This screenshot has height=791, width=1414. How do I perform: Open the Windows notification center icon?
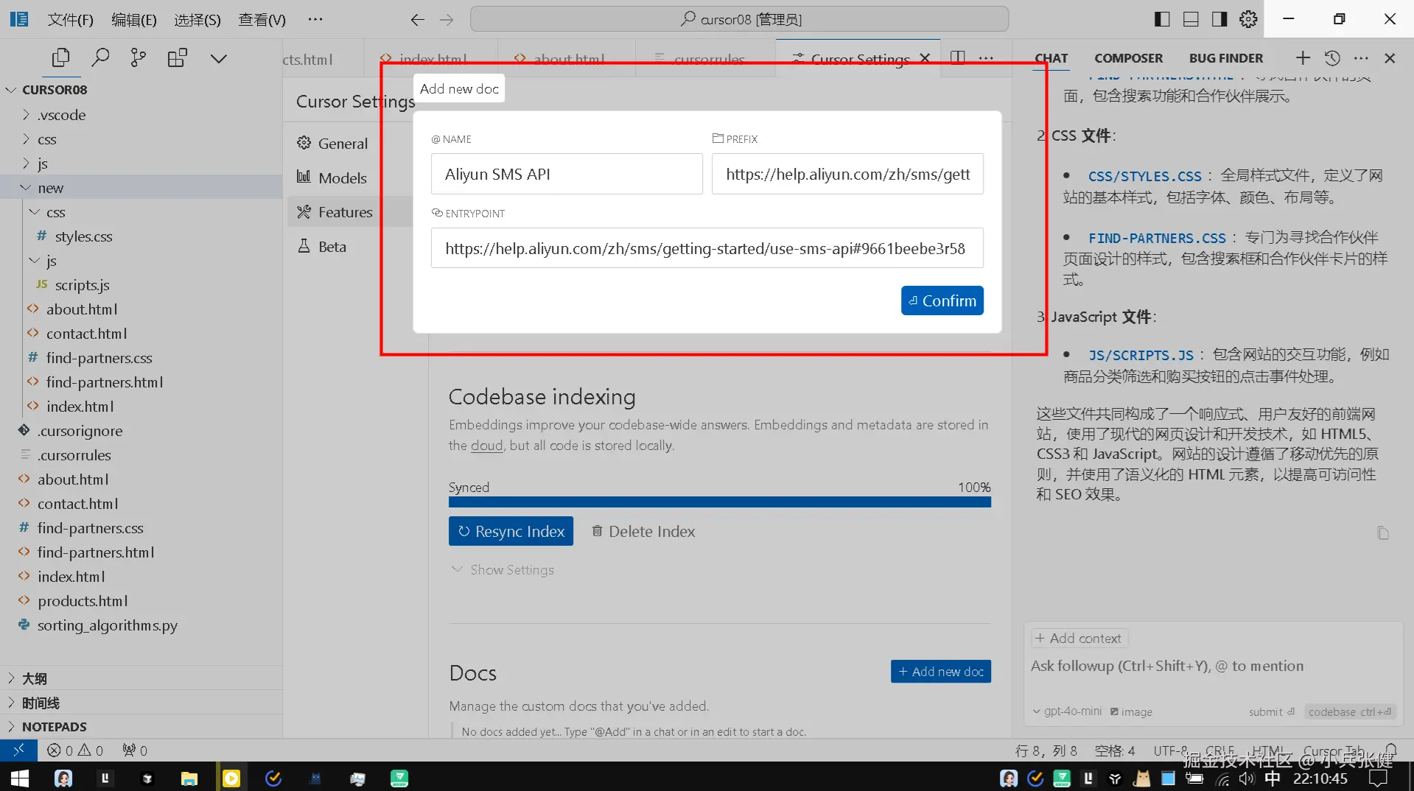tap(1378, 778)
